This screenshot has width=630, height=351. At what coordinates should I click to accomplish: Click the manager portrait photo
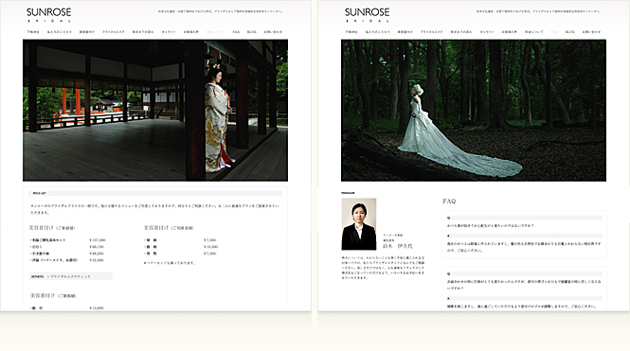pos(359,224)
